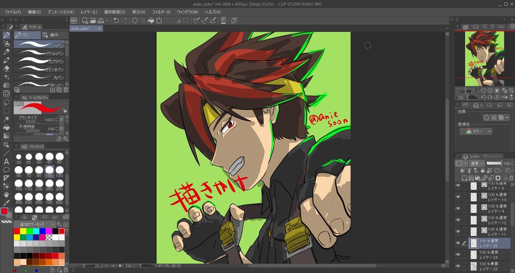
Task: Open the ファイル(F) menu
Action: [x=13, y=12]
